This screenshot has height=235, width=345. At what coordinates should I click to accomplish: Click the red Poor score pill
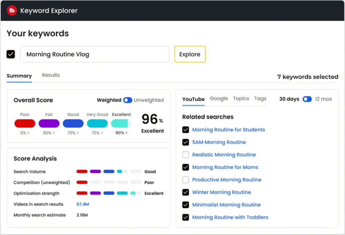click(25, 124)
